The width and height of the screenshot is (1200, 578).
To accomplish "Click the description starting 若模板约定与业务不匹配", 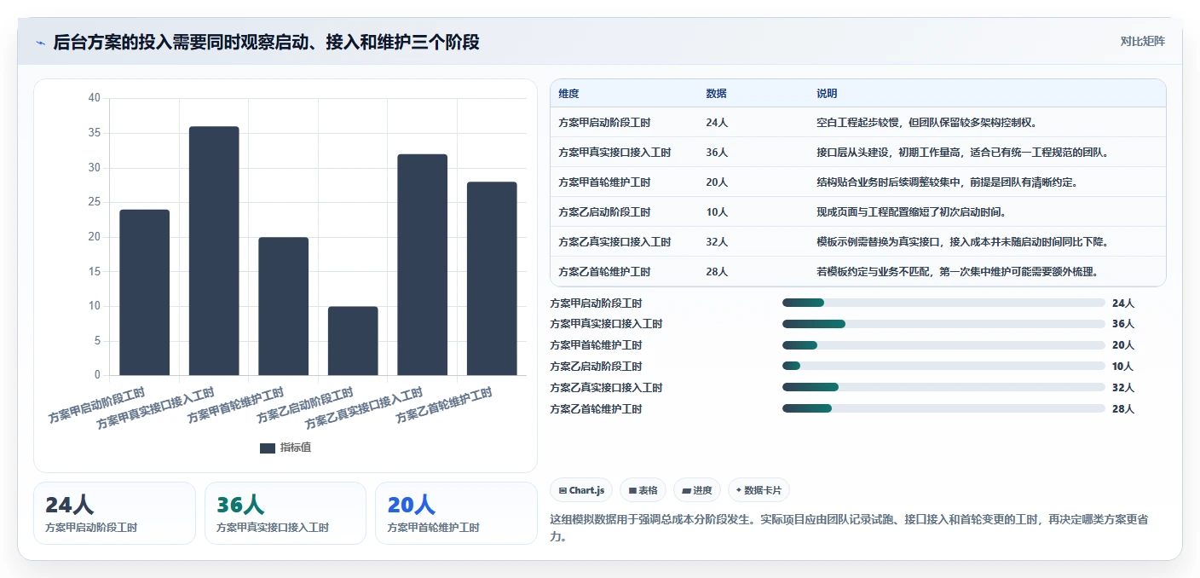I will tap(957, 272).
